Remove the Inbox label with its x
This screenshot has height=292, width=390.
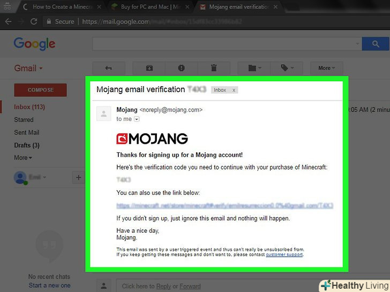(234, 90)
